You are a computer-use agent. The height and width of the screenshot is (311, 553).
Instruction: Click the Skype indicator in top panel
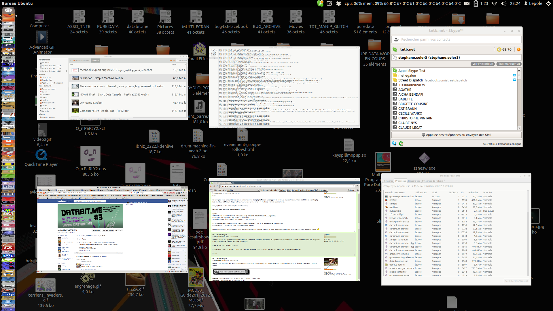[320, 3]
